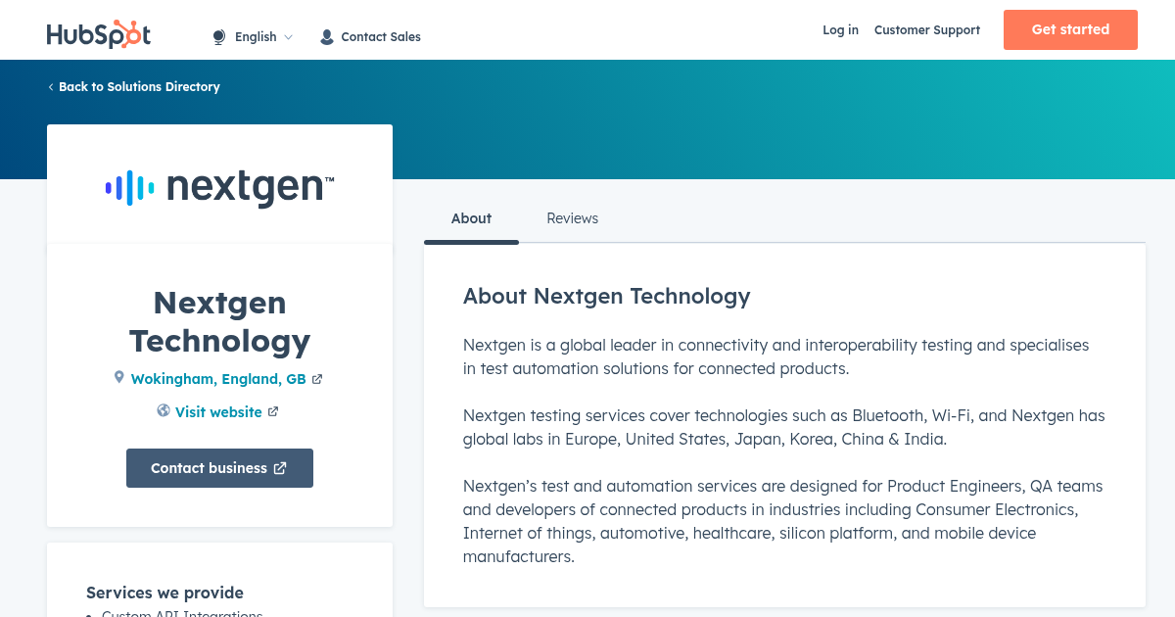Click the Nextgen company logo image
This screenshot has height=617, width=1175.
219,186
